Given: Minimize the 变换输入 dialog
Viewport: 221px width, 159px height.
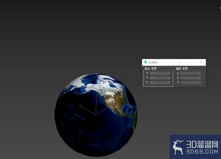Looking at the screenshot, I should (x=181, y=62).
